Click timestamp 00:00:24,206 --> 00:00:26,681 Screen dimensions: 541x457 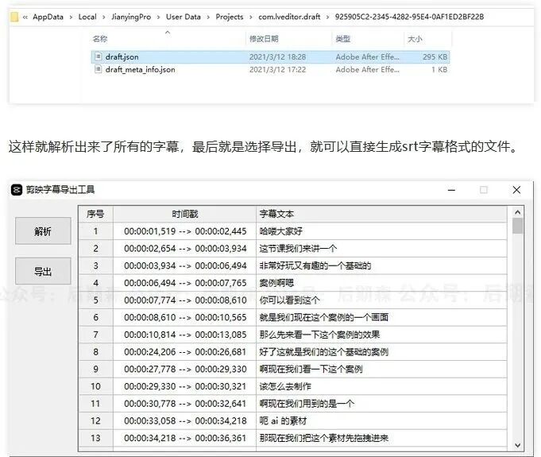185,352
